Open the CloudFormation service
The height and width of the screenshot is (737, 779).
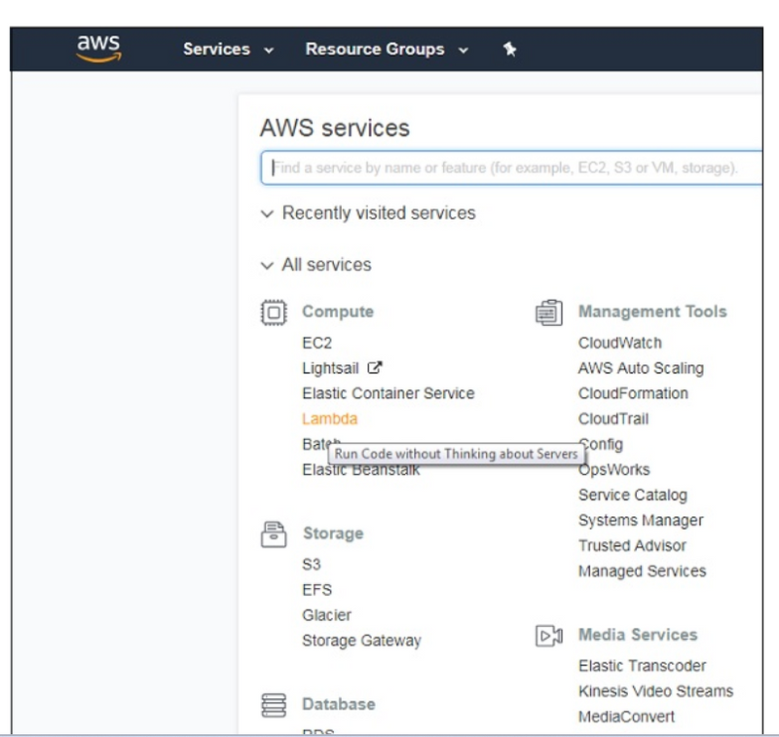coord(633,393)
